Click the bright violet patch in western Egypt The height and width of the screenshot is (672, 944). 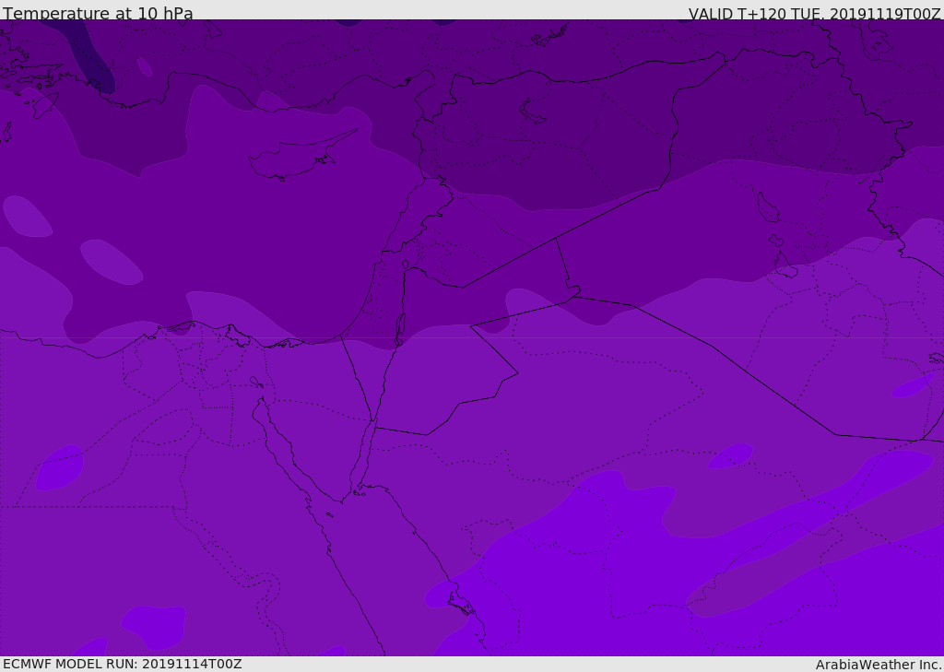click(x=60, y=467)
